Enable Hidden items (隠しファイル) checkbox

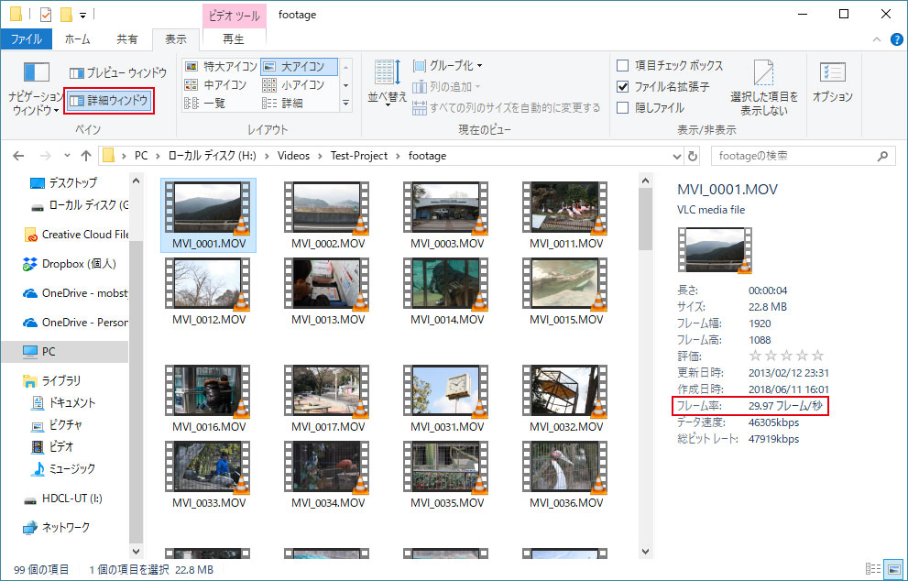pos(623,108)
